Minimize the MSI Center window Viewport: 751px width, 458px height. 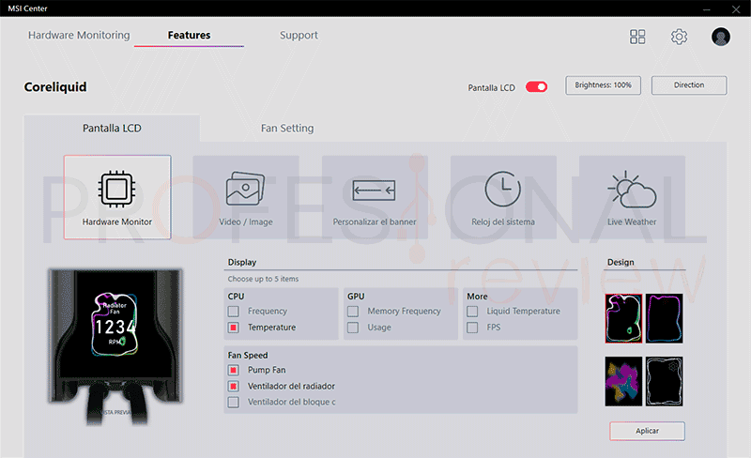coord(707,9)
